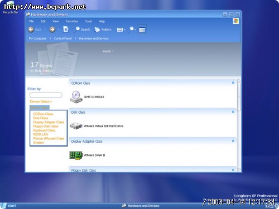Open the Tools menu
Viewport: 279px width, 209px height.
click(89, 21)
